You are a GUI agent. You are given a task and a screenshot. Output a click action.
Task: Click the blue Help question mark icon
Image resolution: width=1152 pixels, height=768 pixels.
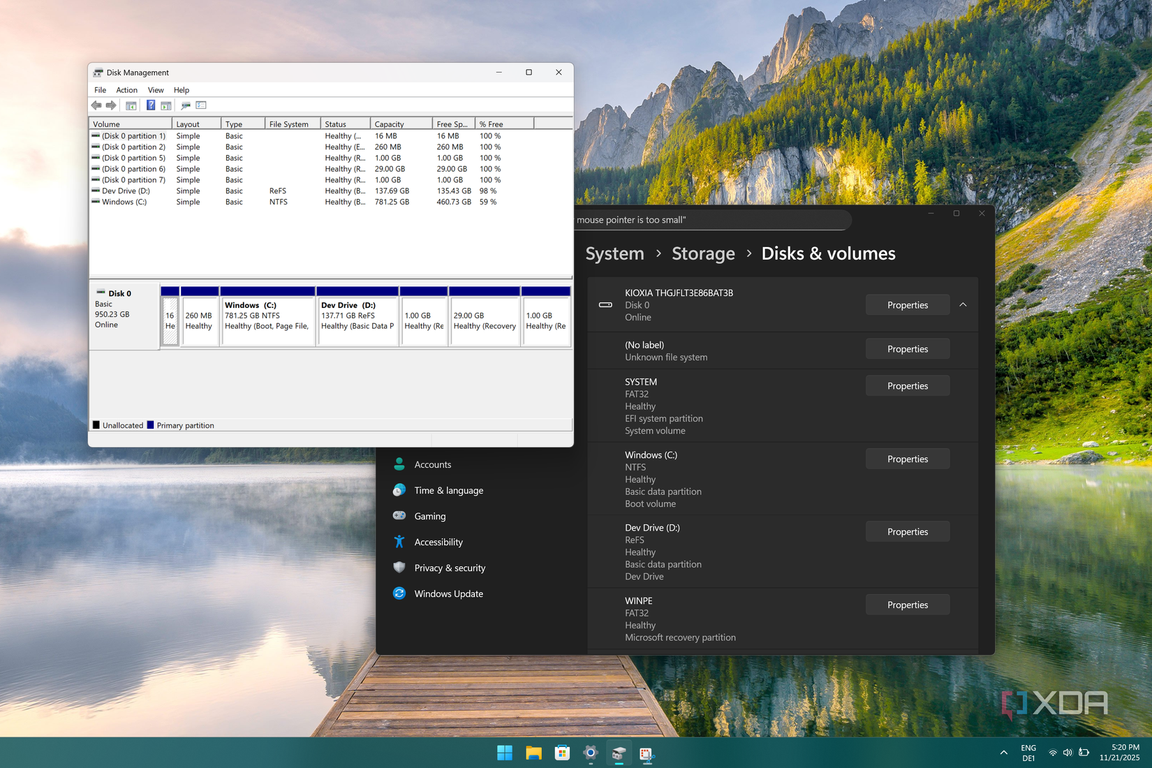150,105
